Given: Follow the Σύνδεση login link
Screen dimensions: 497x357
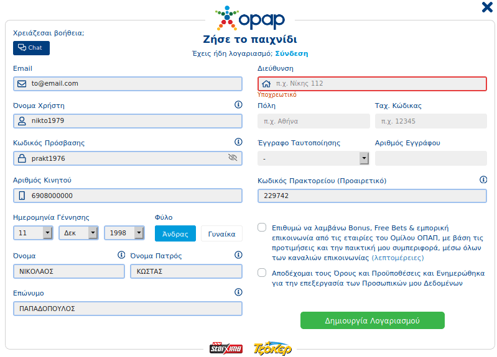Looking at the screenshot, I should click(x=291, y=53).
